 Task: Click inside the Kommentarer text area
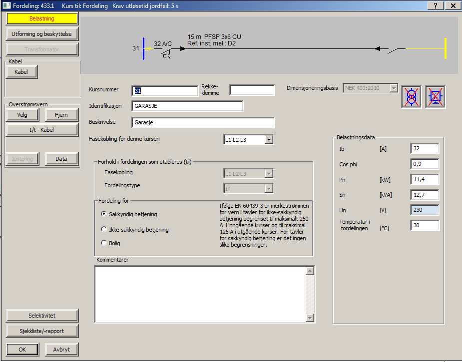pyautogui.click(x=200, y=294)
